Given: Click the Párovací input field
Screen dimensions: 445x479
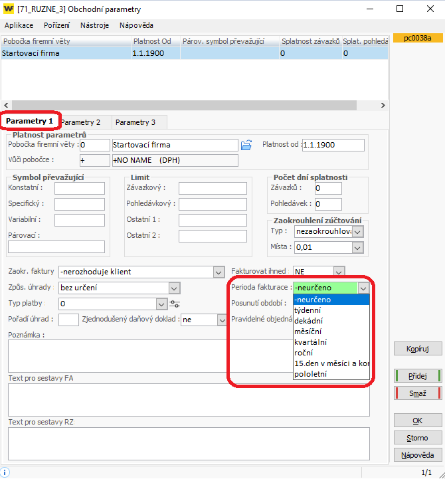Looking at the screenshot, I should point(56,247).
